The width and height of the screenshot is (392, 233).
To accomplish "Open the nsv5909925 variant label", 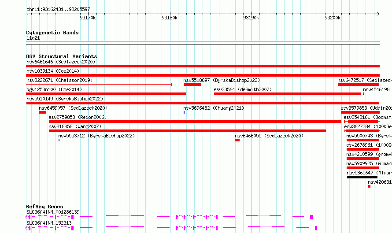I will (x=369, y=163).
